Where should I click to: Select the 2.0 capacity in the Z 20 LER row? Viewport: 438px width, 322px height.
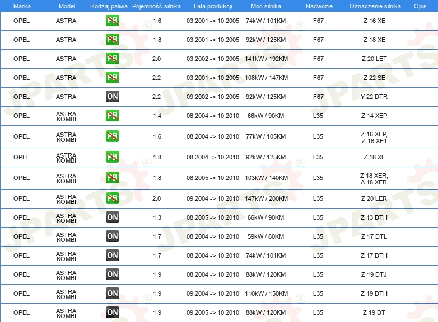click(156, 198)
